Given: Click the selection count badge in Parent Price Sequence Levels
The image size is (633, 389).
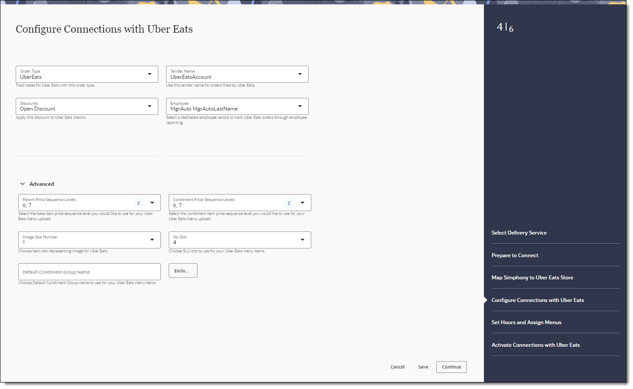Looking at the screenshot, I should [x=139, y=203].
